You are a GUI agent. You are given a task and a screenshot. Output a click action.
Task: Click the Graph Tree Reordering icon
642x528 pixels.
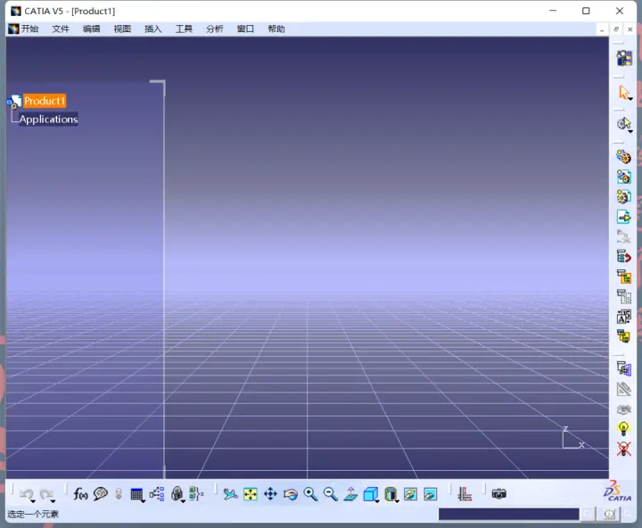click(623, 257)
